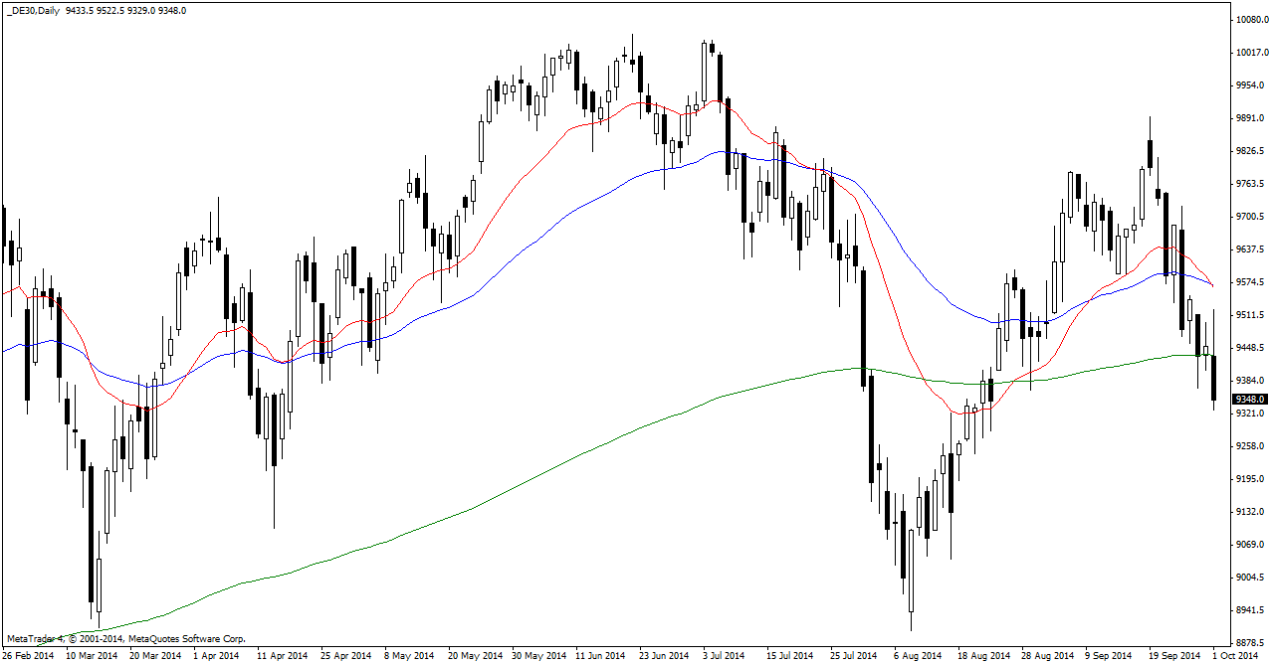Select the 11 Apr 2014 date marker
Viewport: 1270px width, 664px height.
(280, 656)
